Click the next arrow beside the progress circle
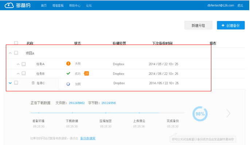This screenshot has width=250, height=145. 228,114
